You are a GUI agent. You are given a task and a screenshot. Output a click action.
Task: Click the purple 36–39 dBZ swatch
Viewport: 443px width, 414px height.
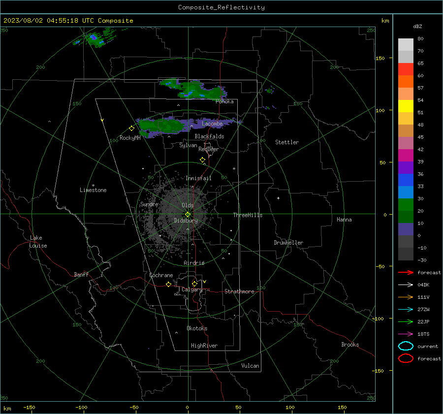[406, 168]
